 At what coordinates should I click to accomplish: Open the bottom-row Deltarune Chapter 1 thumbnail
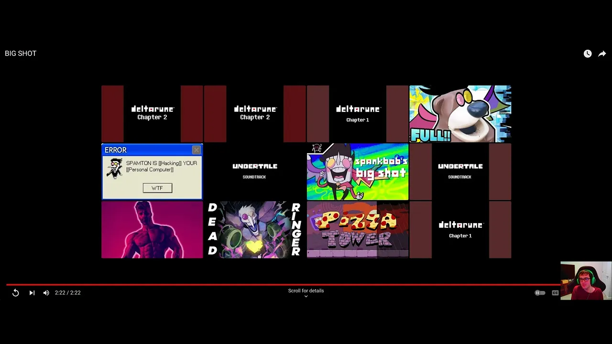[460, 230]
